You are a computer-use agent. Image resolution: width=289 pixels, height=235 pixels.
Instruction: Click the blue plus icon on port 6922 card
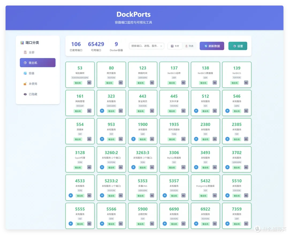pos(196,224)
